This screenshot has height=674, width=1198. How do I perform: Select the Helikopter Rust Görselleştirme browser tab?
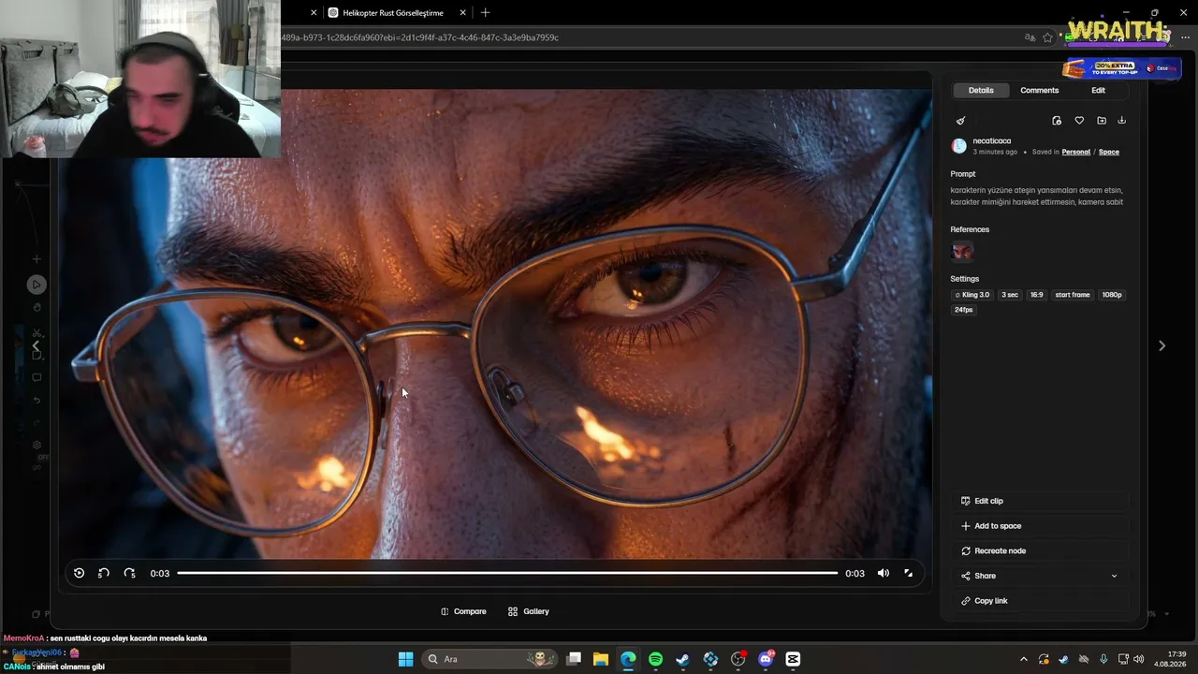pyautogui.click(x=393, y=13)
